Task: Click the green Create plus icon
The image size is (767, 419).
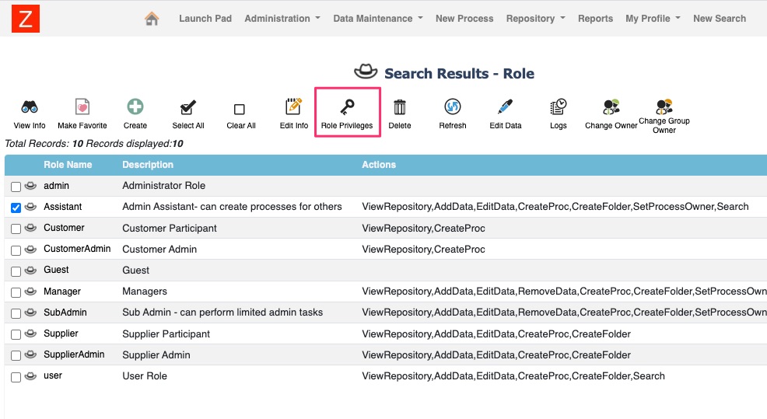Action: pos(135,106)
